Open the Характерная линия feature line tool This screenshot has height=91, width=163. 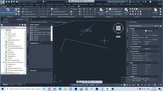pos(59,12)
